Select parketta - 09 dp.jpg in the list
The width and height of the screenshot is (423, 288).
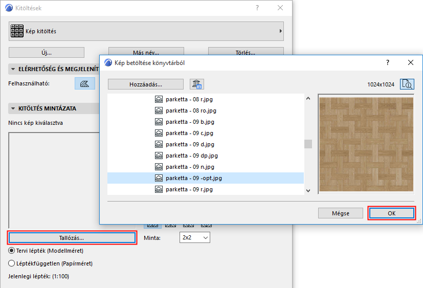click(206, 156)
